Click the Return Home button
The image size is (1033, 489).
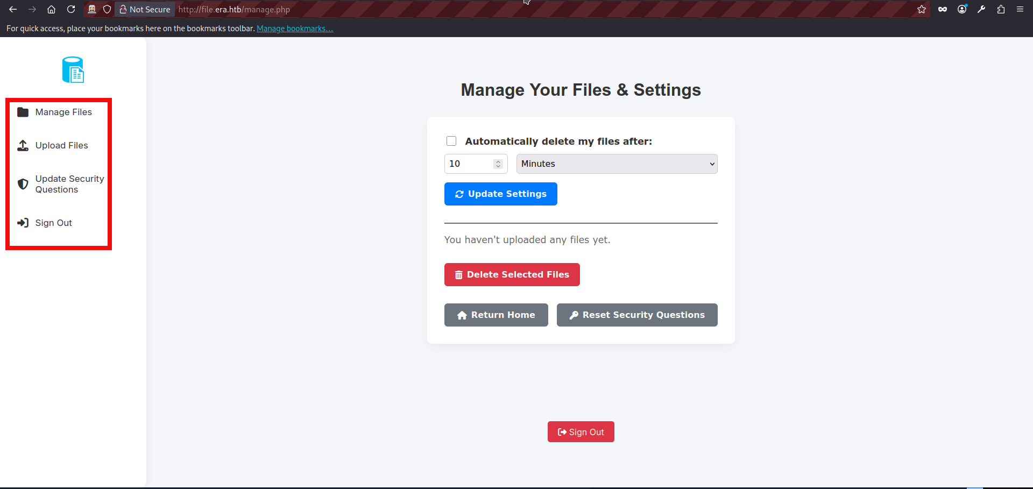click(496, 315)
